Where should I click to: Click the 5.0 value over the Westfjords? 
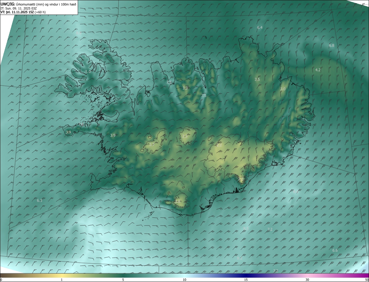click(x=88, y=72)
